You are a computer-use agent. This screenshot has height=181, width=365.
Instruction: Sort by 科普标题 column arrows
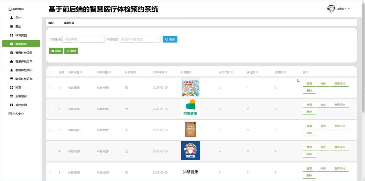click(x=81, y=72)
